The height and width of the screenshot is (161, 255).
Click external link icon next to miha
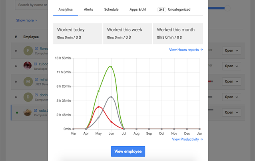coord(36,79)
